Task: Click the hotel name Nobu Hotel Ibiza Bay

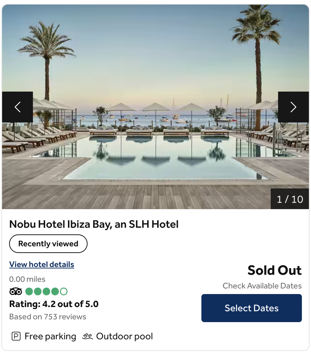Action: pos(94,224)
